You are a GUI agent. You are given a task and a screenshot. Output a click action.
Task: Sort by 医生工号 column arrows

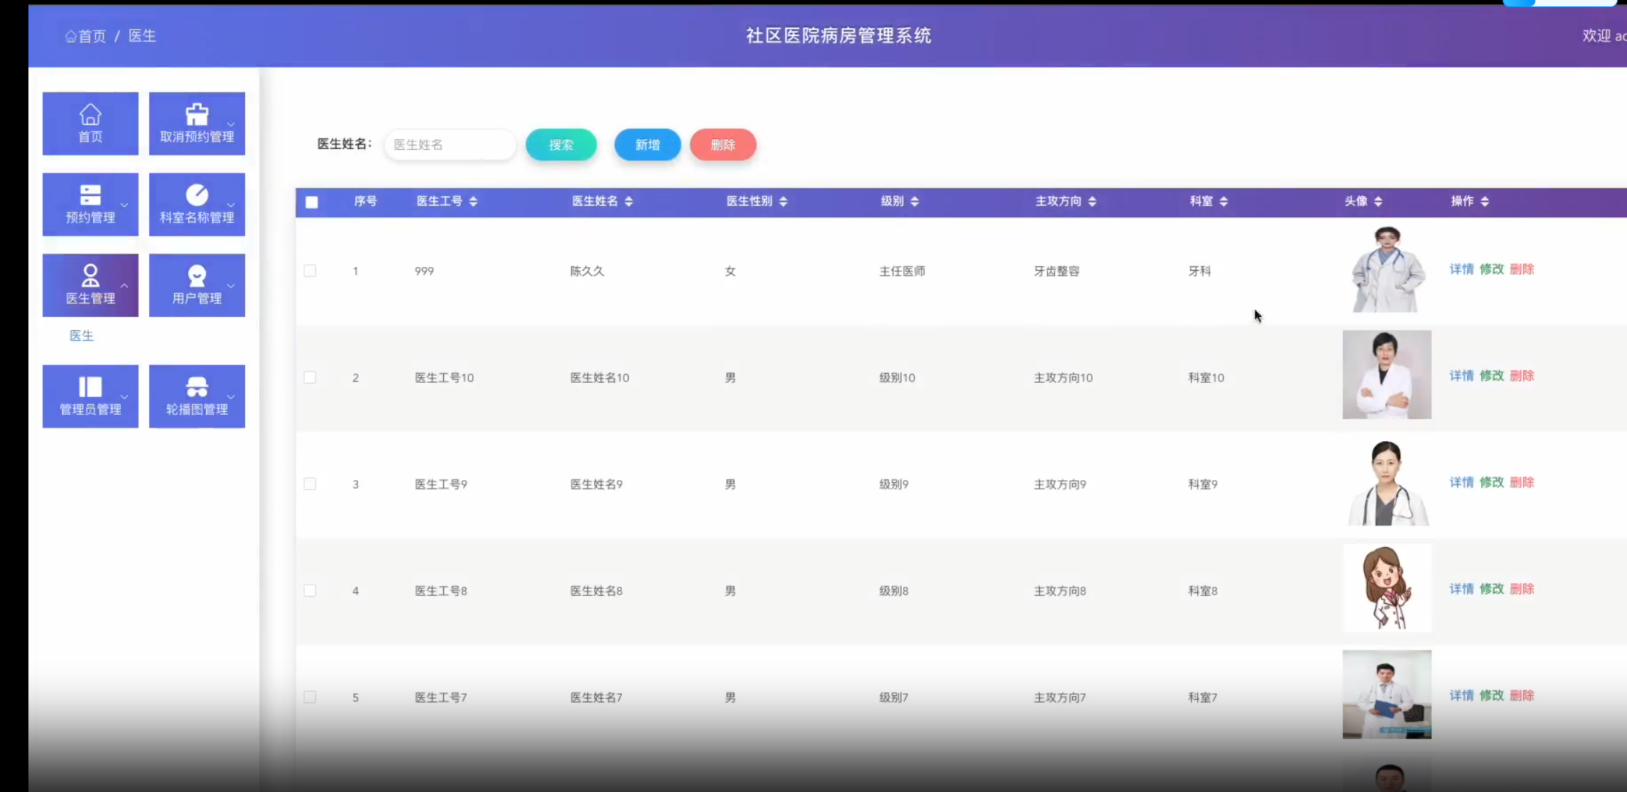point(473,202)
